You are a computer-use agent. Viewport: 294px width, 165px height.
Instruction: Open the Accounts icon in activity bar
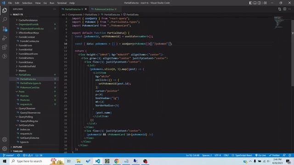(x=5, y=139)
